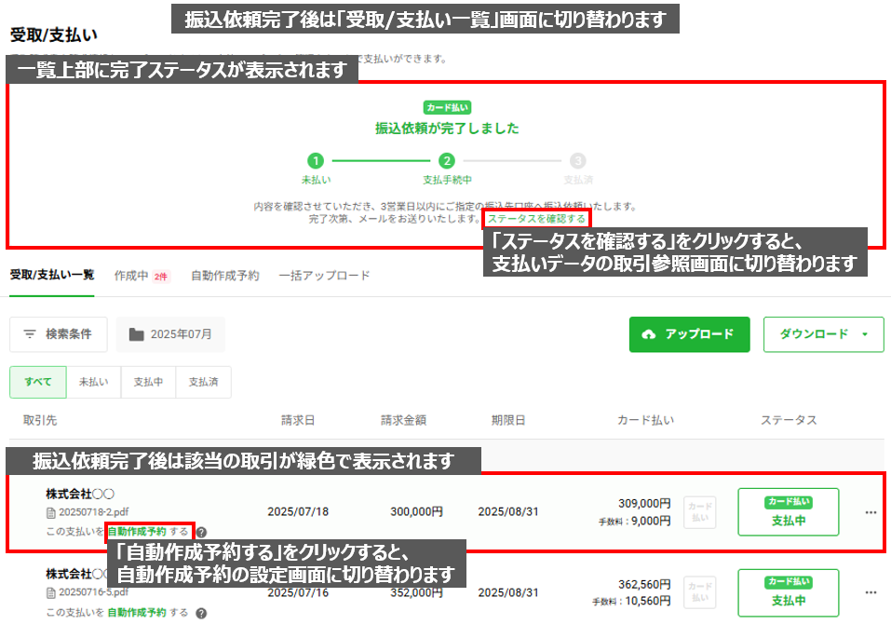The width and height of the screenshot is (891, 638).
Task: Click 支払中 status box for 2025/07/16 row
Action: (x=789, y=592)
